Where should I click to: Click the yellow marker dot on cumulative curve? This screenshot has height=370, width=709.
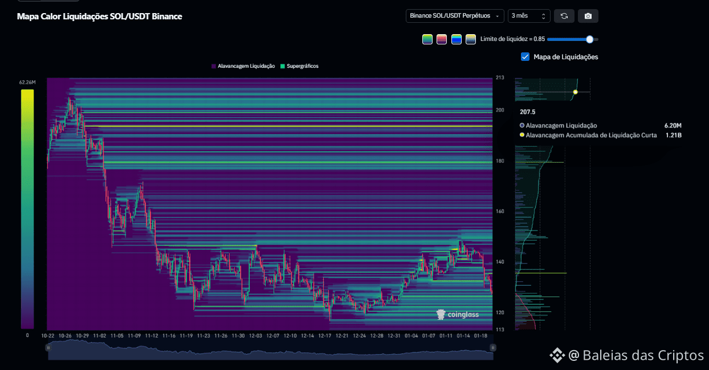576,92
